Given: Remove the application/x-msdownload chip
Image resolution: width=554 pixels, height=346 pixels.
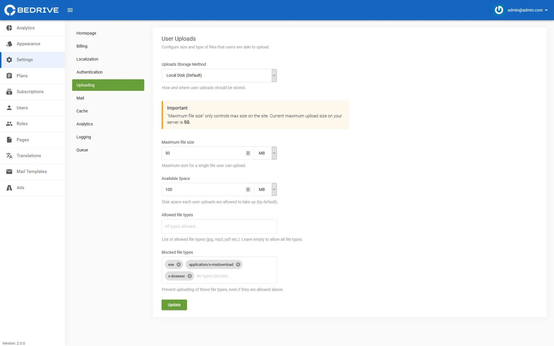Looking at the screenshot, I should [238, 265].
